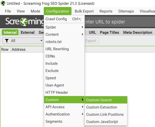The height and width of the screenshot is (127, 155).
Task: Switch to the Page Titles tab
Action: click(x=109, y=32)
